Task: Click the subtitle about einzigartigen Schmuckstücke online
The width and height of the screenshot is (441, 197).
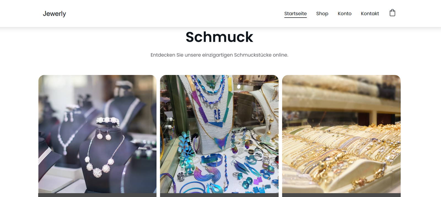Action: 219,55
